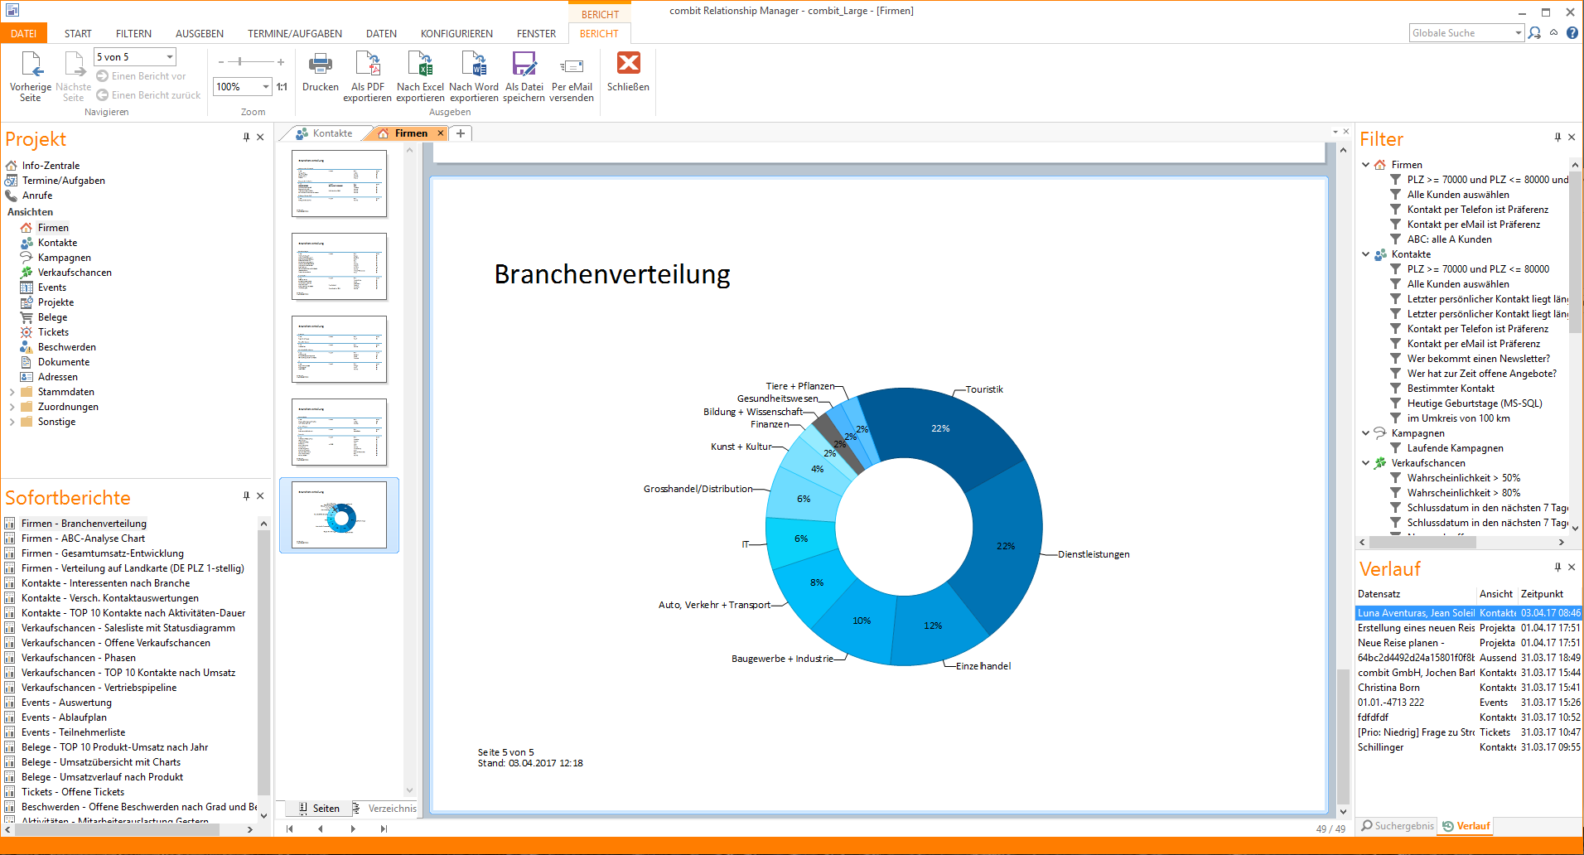The width and height of the screenshot is (1584, 855).
Task: Expand the Stammdaten tree folder
Action: (12, 392)
